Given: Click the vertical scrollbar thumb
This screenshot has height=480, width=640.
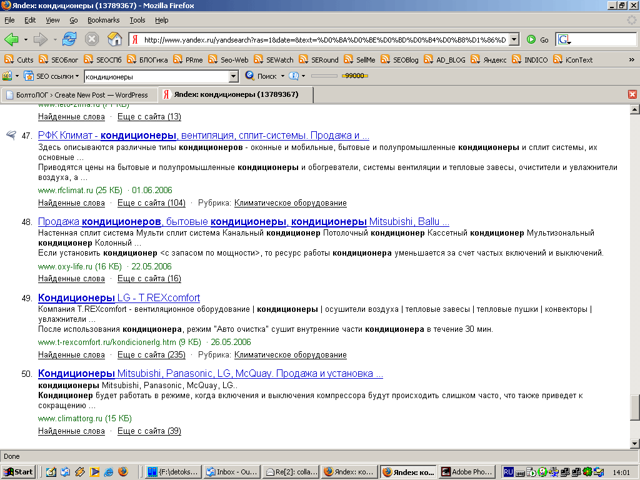Looking at the screenshot, I should (x=634, y=407).
